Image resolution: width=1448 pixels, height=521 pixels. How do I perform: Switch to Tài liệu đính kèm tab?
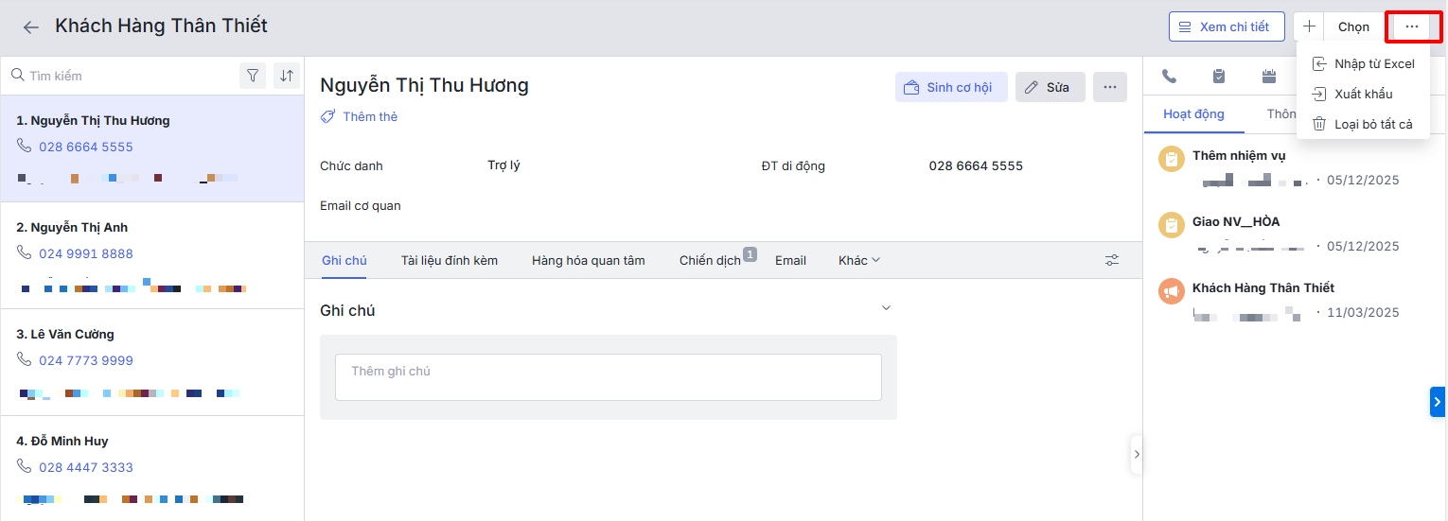click(x=449, y=260)
